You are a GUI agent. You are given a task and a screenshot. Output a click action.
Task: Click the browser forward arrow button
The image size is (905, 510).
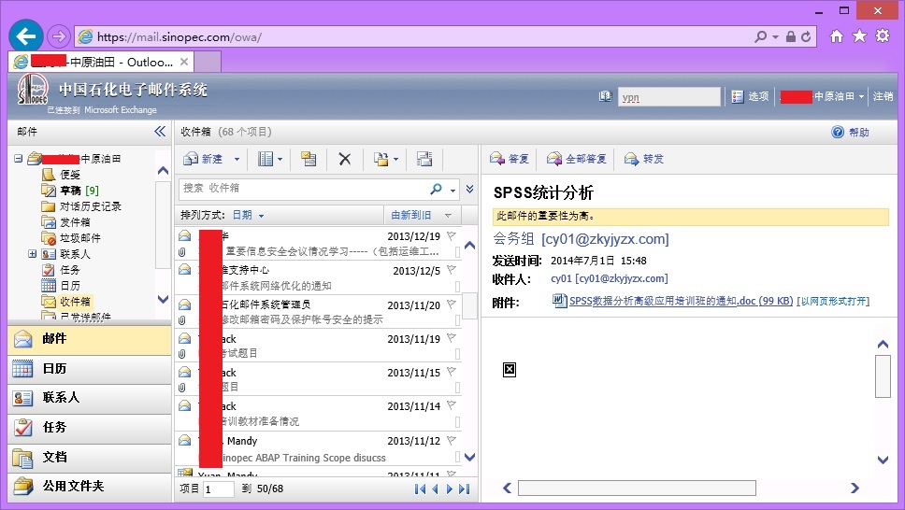pos(58,37)
